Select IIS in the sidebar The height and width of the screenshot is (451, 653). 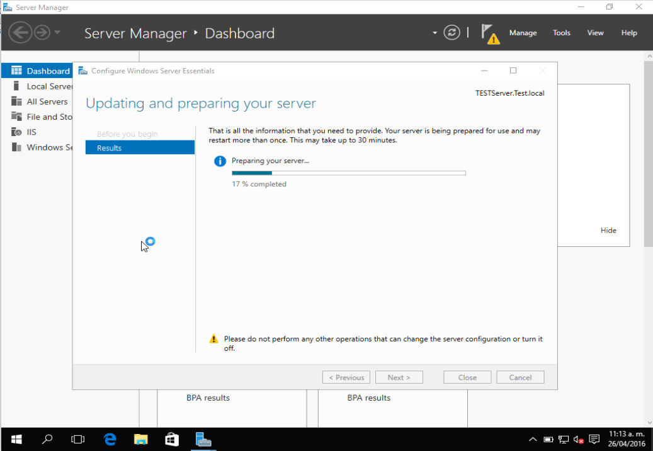(x=30, y=132)
